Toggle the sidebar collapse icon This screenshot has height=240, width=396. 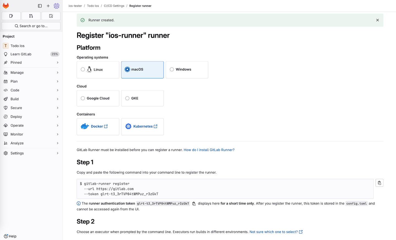(40, 6)
